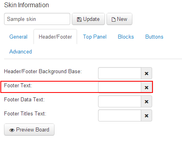Focus the Footer Data Text color field
The width and height of the screenshot is (182, 146).
click(x=119, y=101)
